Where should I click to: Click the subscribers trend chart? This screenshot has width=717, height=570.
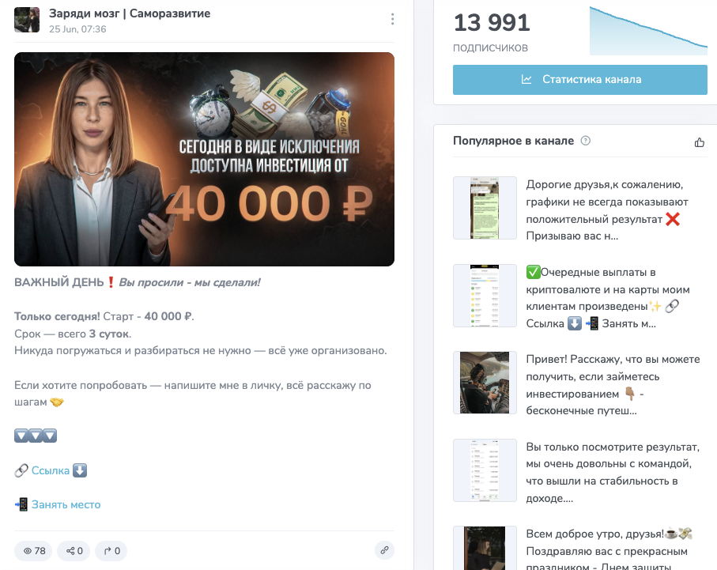[x=648, y=31]
